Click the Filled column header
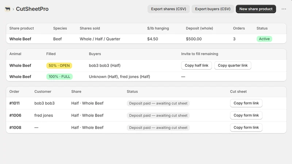Viewport: 292px width, 164px height. [51, 54]
